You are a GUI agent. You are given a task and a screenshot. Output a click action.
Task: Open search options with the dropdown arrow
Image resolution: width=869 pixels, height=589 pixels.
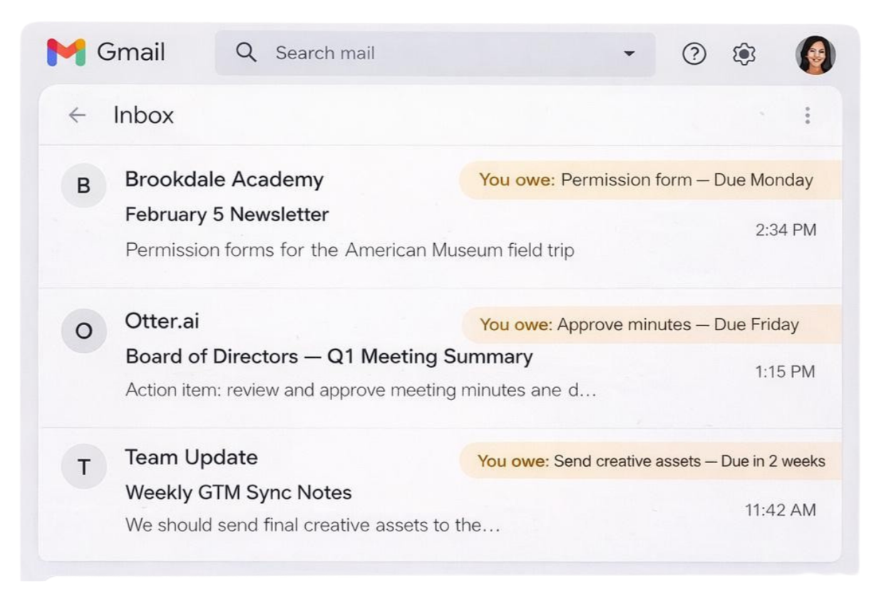[x=627, y=53]
